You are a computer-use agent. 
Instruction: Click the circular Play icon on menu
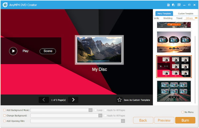(13, 51)
